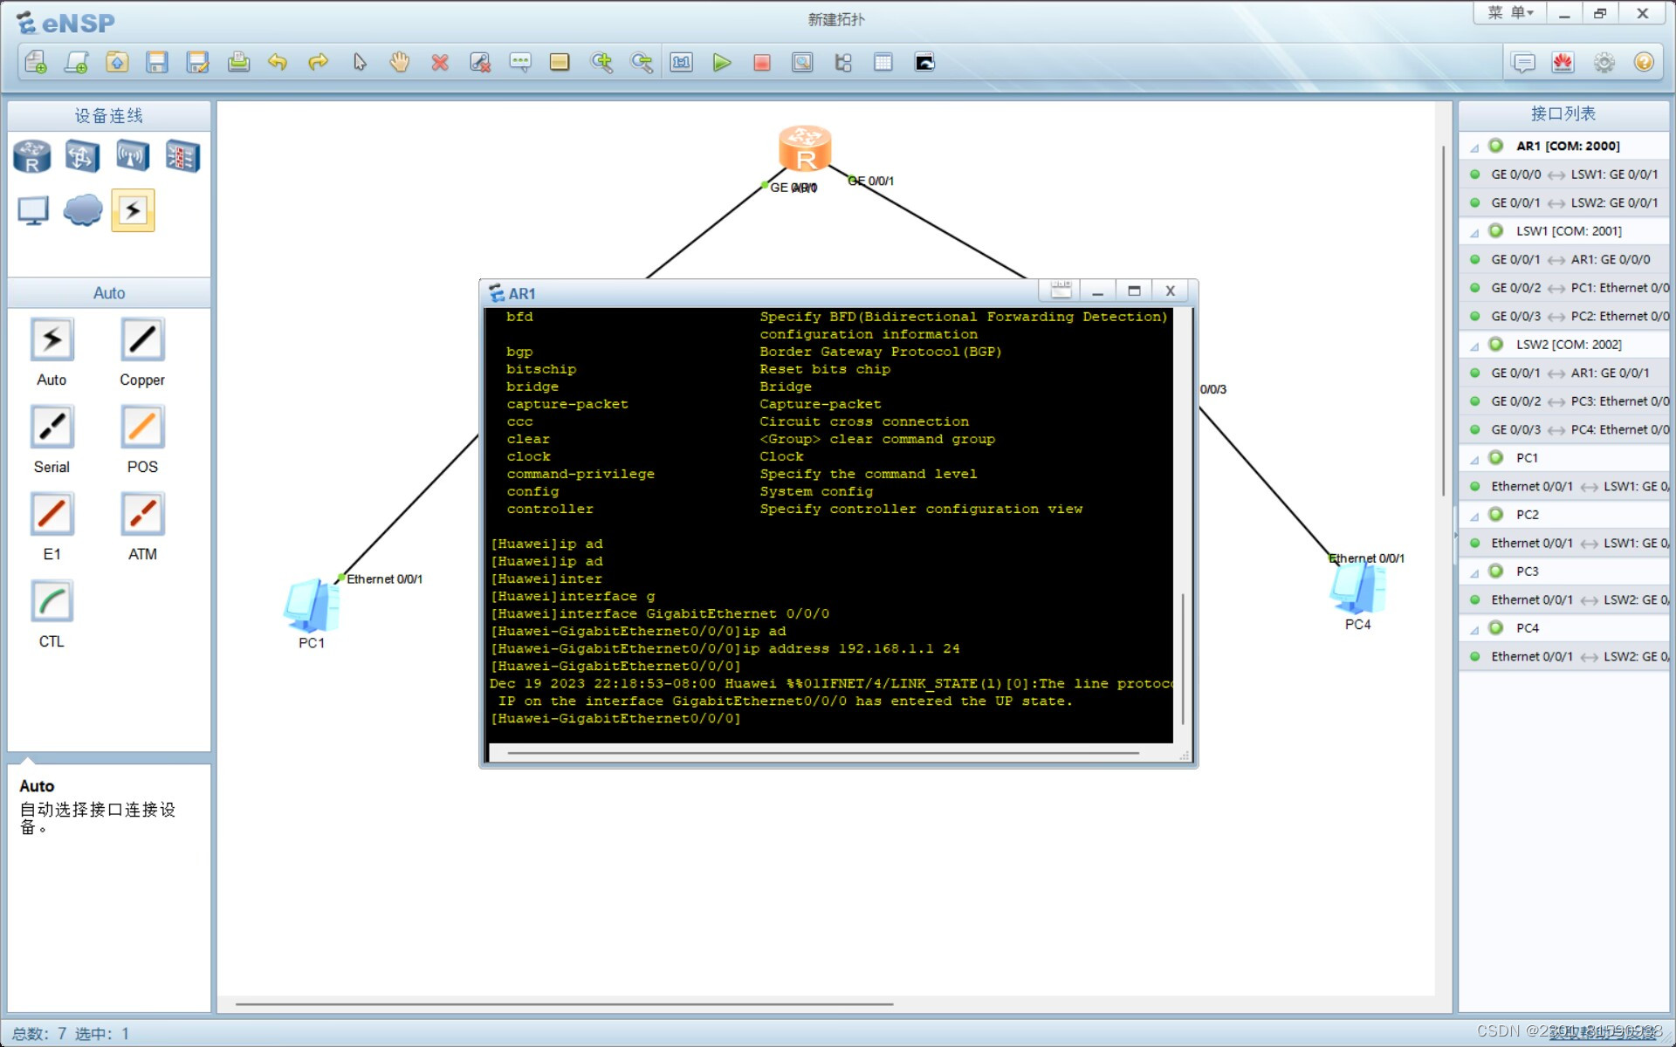
Task: Click the open CLI terminal icon
Action: pyautogui.click(x=924, y=62)
